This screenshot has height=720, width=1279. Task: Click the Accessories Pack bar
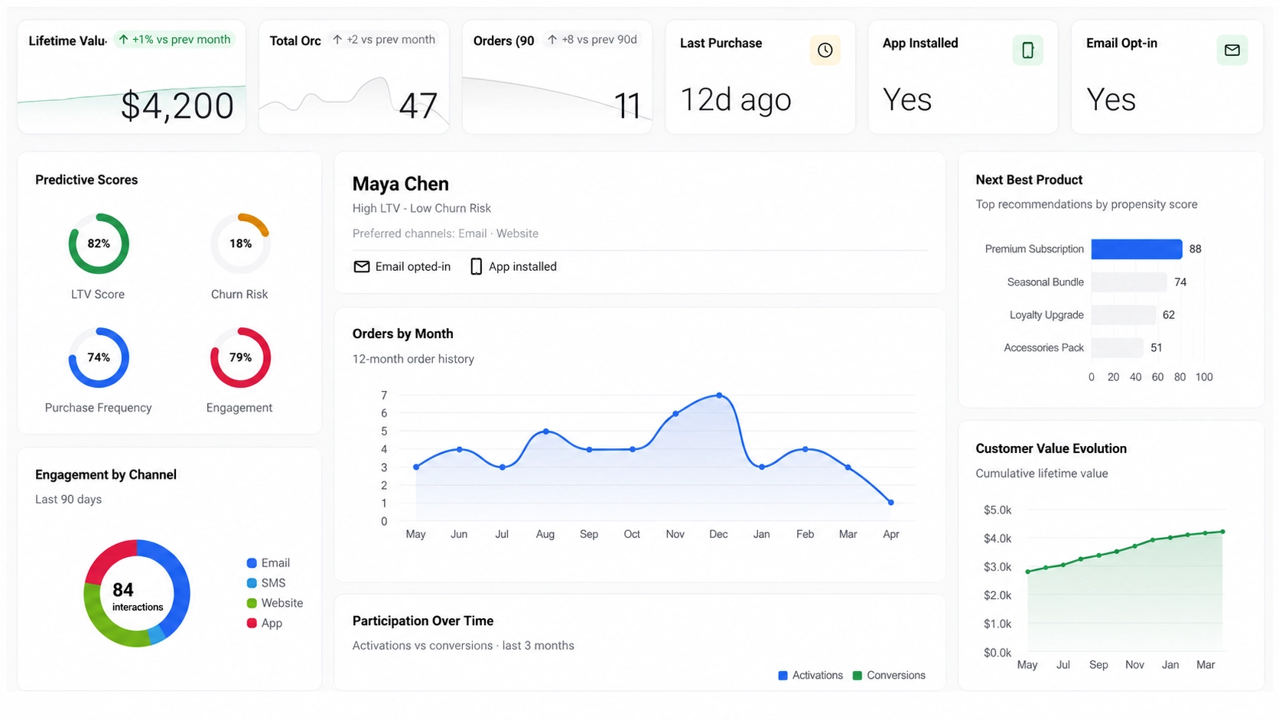(x=1118, y=347)
